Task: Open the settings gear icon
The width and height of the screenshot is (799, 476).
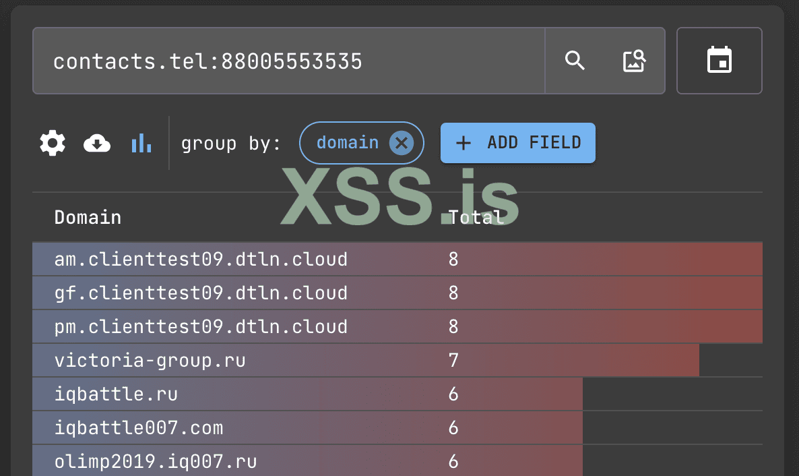Action: (53, 143)
